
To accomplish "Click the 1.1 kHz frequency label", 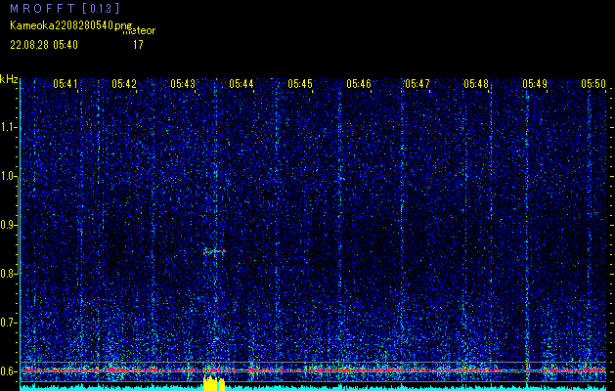I will (8, 127).
